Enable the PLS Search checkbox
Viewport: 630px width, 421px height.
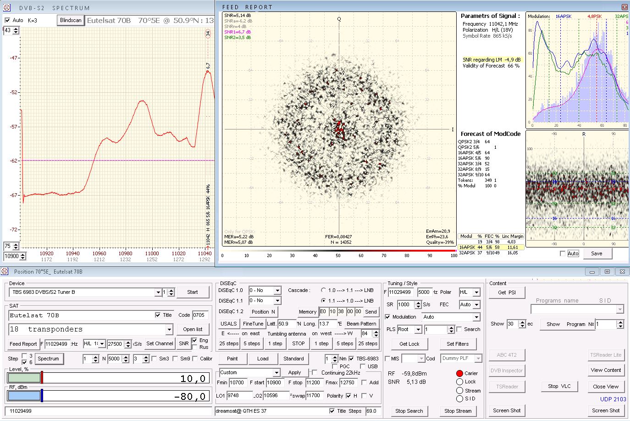[459, 329]
